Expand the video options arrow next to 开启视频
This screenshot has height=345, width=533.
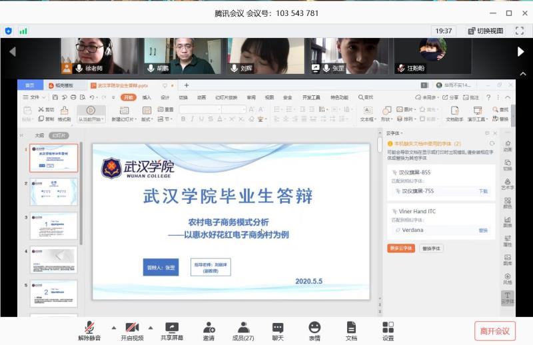pos(151,327)
